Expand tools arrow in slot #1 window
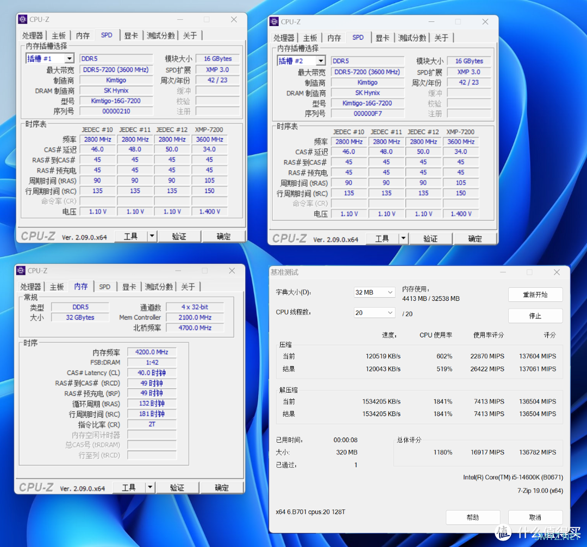 (x=152, y=236)
